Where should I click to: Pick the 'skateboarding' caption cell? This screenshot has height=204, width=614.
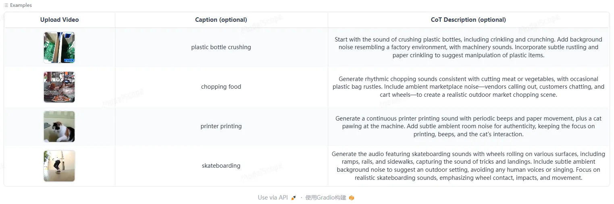(x=221, y=166)
